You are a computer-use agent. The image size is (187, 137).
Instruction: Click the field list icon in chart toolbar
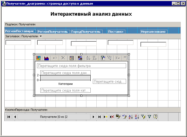126,58
